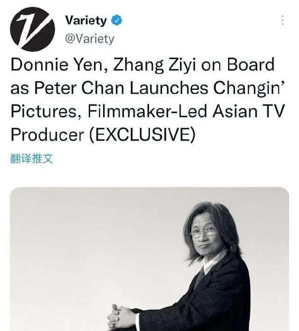The height and width of the screenshot is (331, 299).
Task: Open the three-dot more options menu
Action: point(282,20)
